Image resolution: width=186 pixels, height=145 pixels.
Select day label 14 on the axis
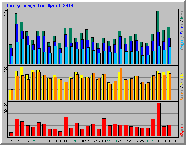click(x=82, y=141)
